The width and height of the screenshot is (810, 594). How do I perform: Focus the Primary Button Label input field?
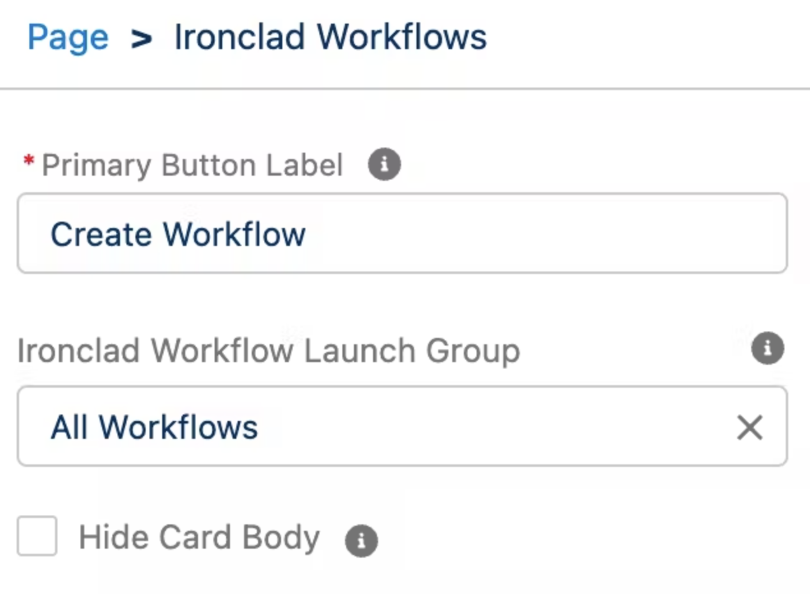tap(402, 234)
